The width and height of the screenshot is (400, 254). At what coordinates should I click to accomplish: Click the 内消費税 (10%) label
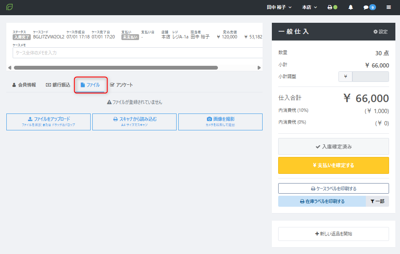coord(293,110)
